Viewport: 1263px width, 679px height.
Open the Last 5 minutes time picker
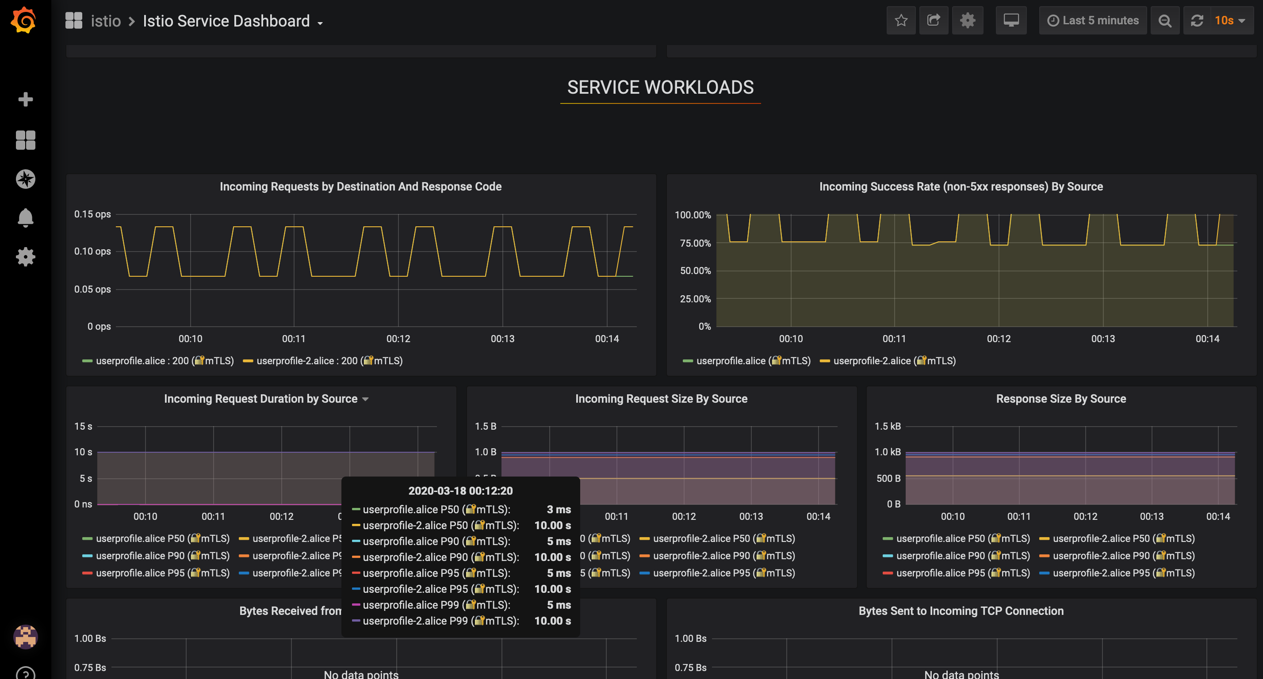click(1093, 21)
